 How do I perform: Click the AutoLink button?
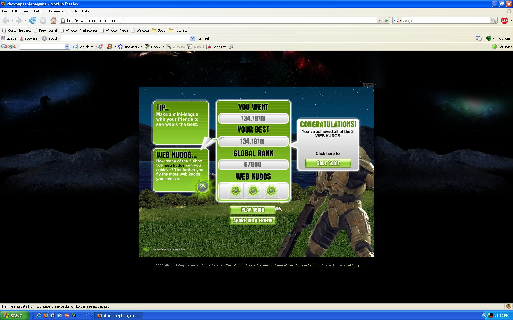176,47
